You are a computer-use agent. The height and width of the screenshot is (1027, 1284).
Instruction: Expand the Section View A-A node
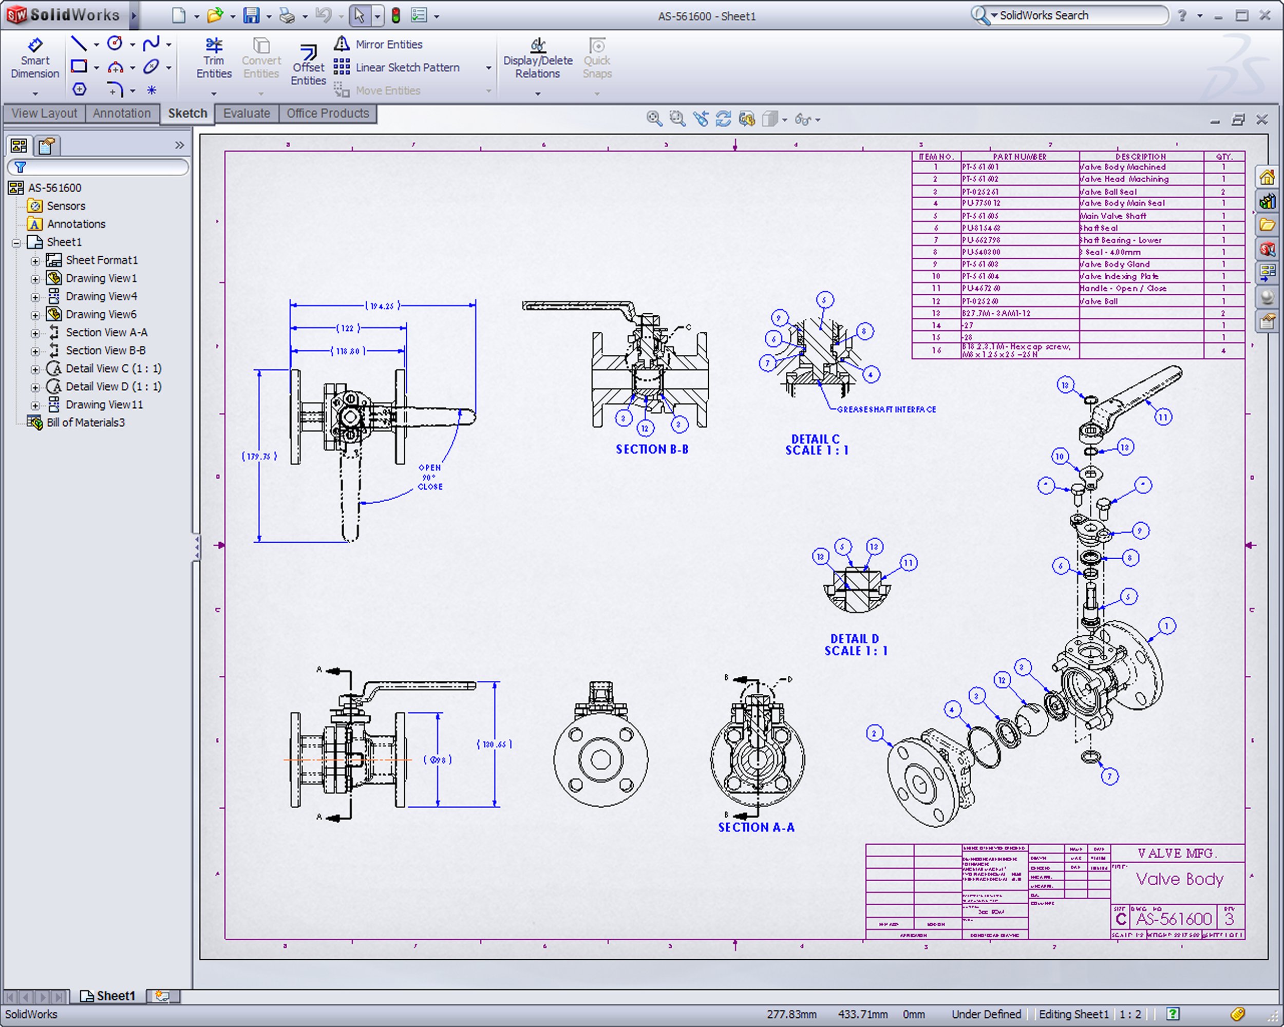[35, 333]
